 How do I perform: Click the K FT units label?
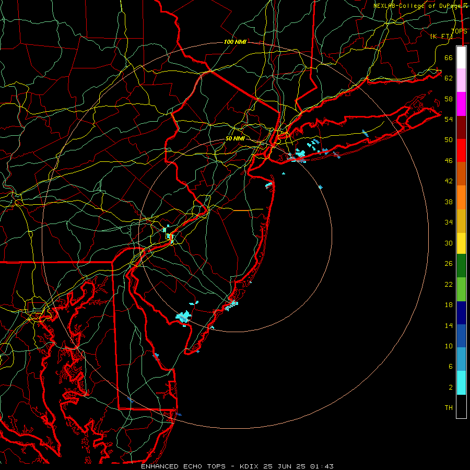coord(441,36)
